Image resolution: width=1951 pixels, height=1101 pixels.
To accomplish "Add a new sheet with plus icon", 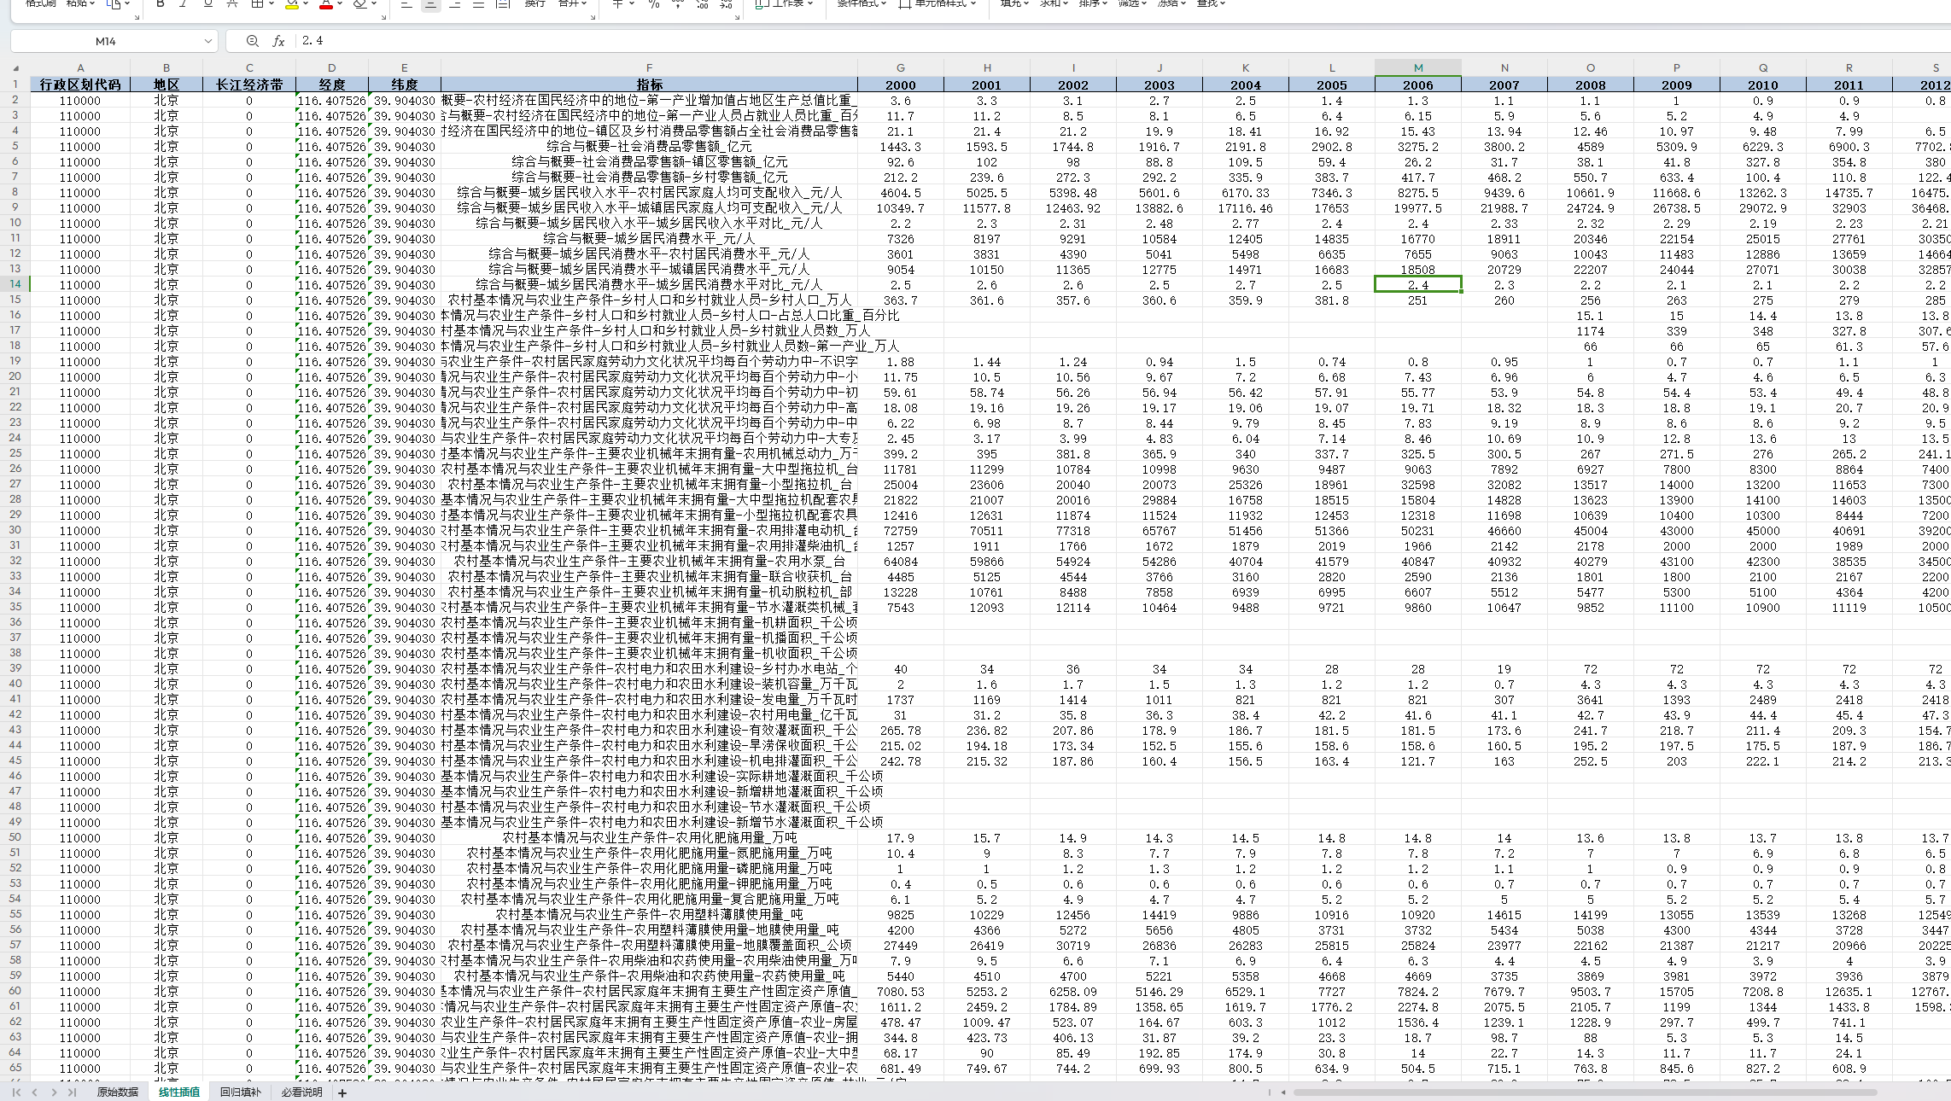I will pos(342,1092).
